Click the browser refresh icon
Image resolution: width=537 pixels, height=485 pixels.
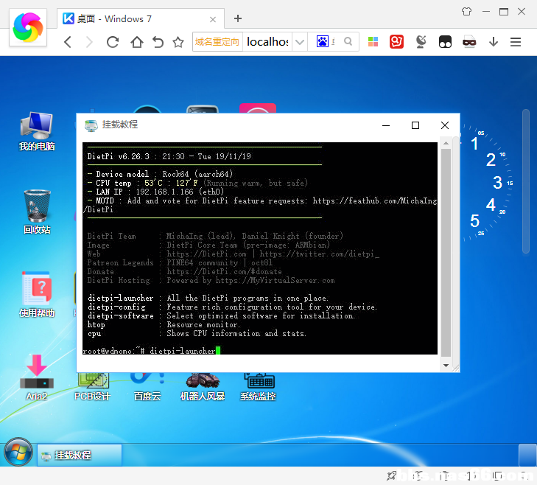(112, 42)
